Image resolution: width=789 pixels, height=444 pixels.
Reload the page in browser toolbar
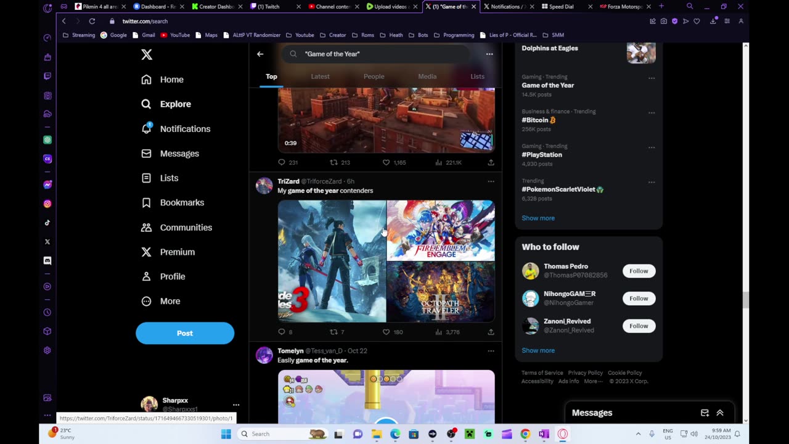(92, 21)
